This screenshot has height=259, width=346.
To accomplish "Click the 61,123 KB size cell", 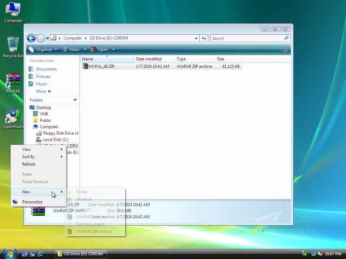I will pos(231,66).
